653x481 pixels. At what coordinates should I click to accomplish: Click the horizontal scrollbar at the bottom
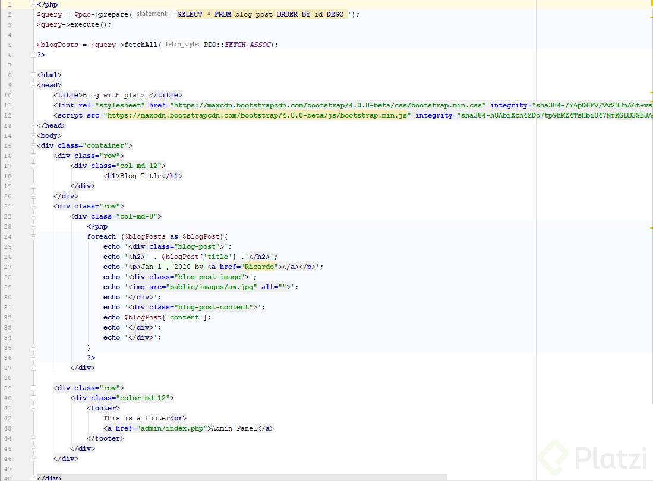point(226,478)
